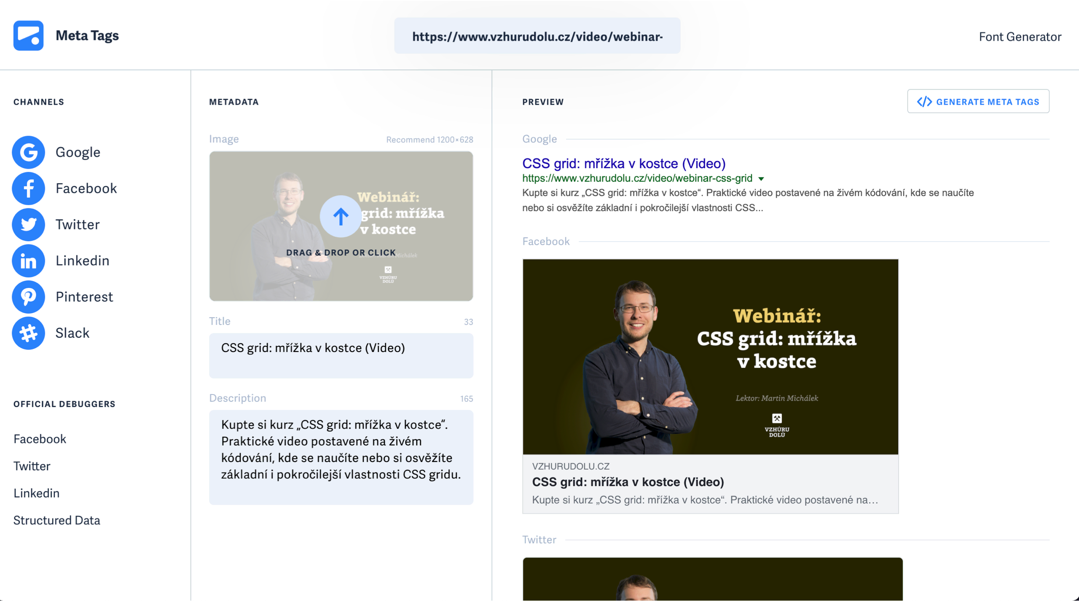Image resolution: width=1079 pixels, height=607 pixels.
Task: Open the Structured Data debugger link
Action: point(56,520)
